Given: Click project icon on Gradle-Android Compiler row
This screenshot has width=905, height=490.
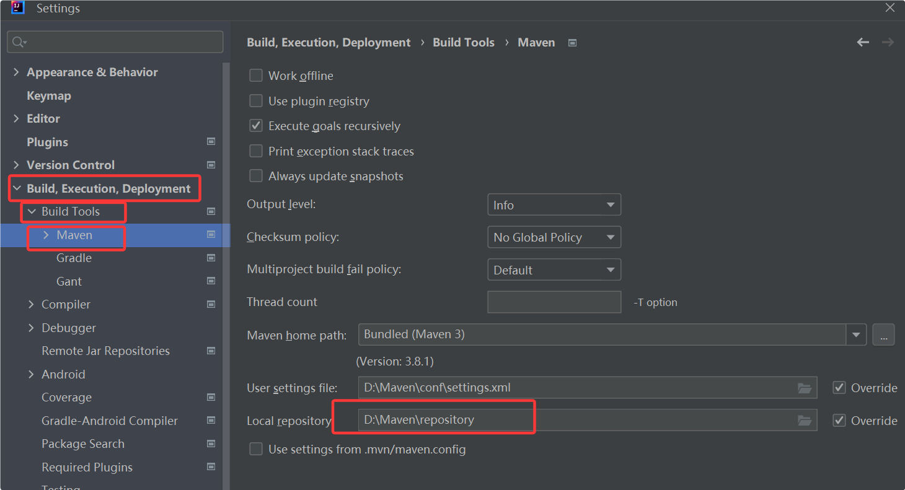Looking at the screenshot, I should point(211,421).
